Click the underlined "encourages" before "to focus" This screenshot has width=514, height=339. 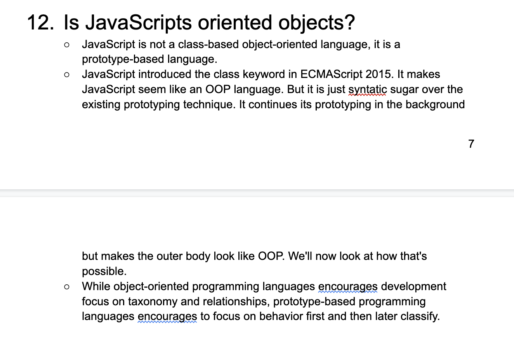tap(167, 317)
